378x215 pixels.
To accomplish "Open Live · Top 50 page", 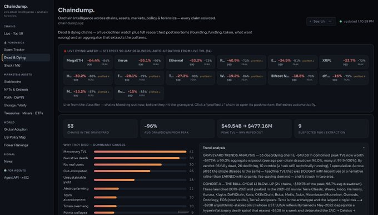I will click(x=13, y=33).
